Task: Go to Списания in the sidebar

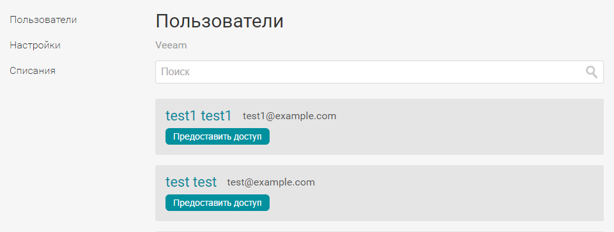Action: [33, 71]
